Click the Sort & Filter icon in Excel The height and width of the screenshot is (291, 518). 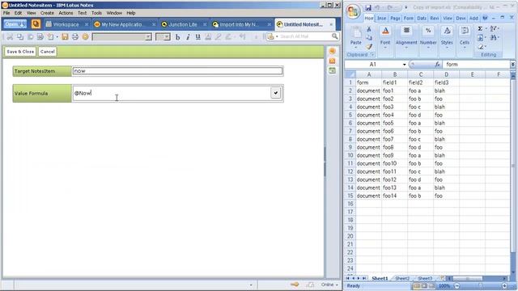493,29
